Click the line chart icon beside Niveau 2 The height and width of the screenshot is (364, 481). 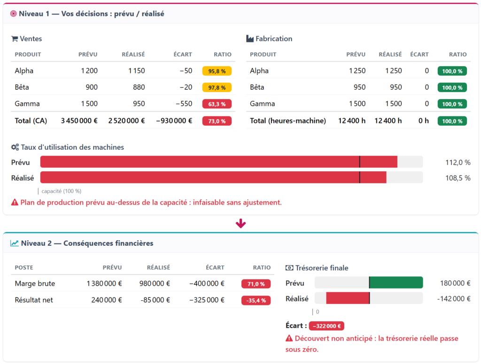15,243
